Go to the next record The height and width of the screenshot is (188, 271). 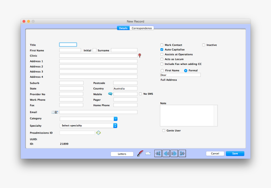[x=174, y=154]
